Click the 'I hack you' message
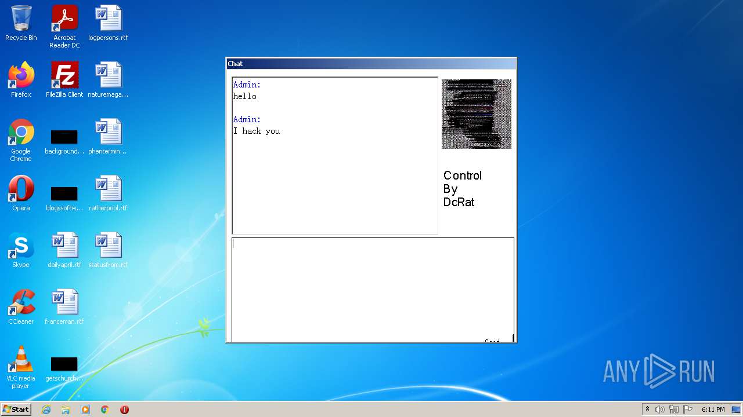The image size is (743, 417). (257, 131)
